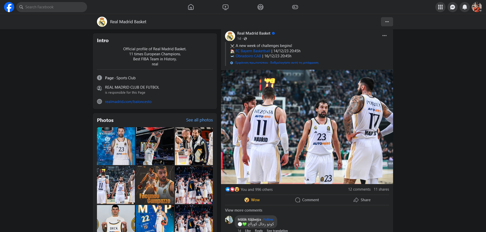The height and width of the screenshot is (232, 486).
Task: Open the apps menu grid icon
Action: (x=440, y=7)
